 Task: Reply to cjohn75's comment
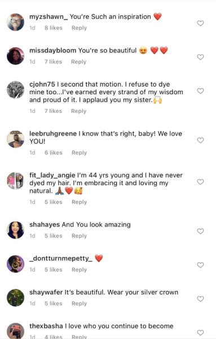pyautogui.click(x=79, y=111)
